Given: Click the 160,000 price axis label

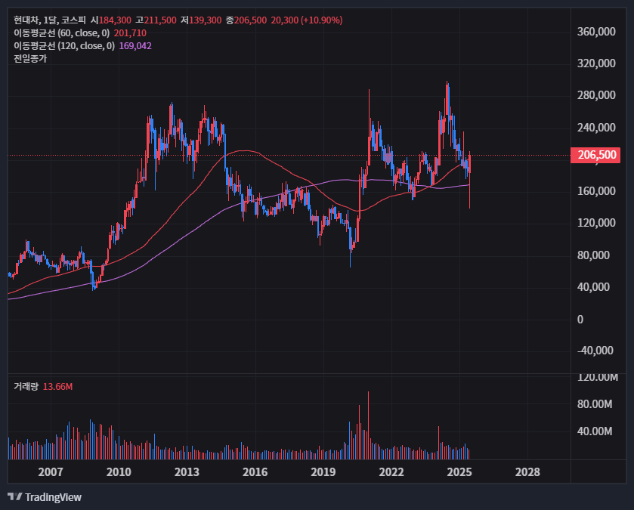Looking at the screenshot, I should [x=596, y=190].
